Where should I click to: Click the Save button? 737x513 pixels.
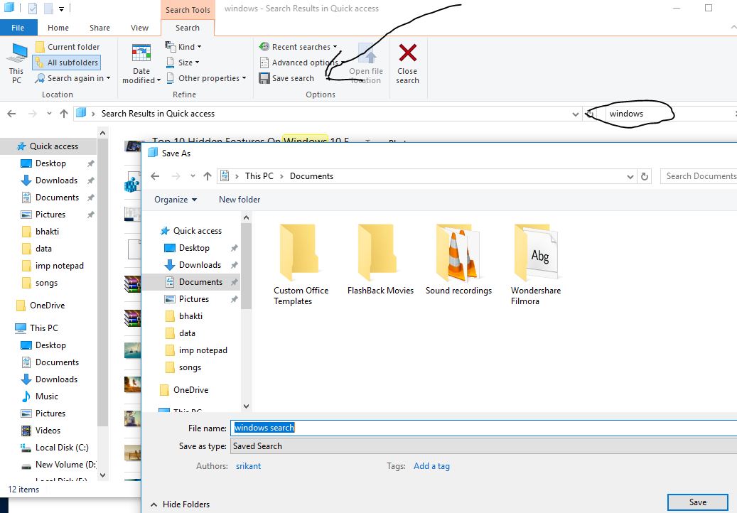[697, 502]
